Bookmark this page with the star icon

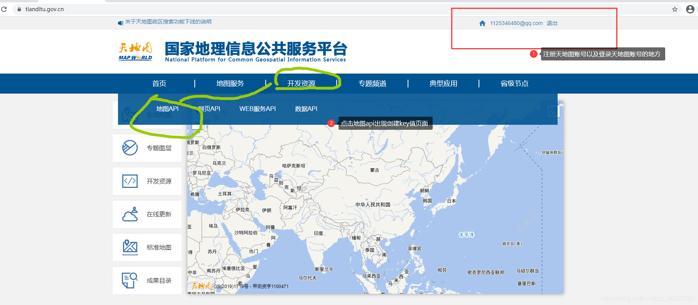tap(675, 9)
